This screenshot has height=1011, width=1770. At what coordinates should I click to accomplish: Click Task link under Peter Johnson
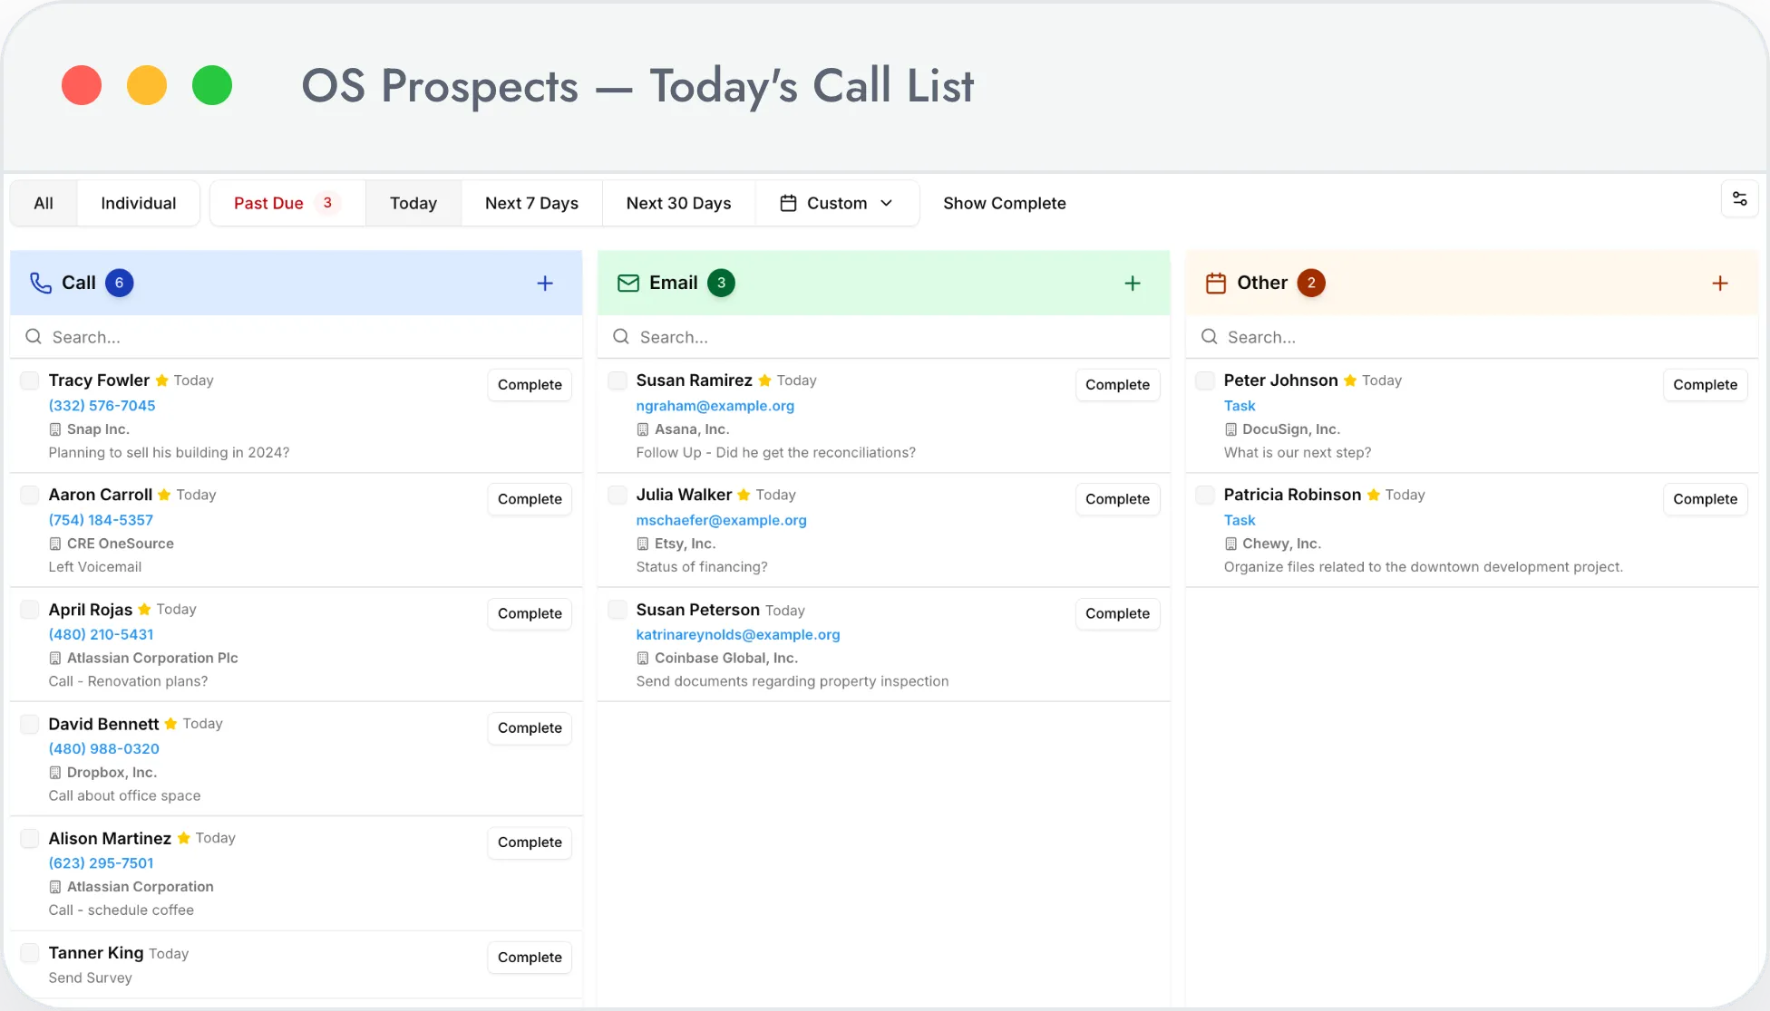pyautogui.click(x=1240, y=406)
